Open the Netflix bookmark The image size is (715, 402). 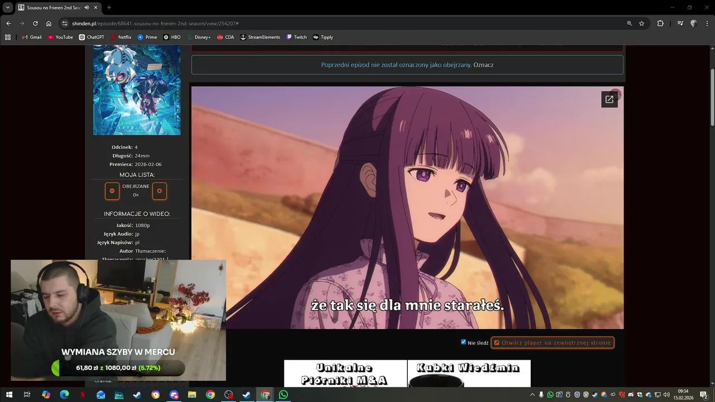(121, 37)
